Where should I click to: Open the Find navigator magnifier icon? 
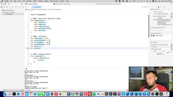[10, 7]
